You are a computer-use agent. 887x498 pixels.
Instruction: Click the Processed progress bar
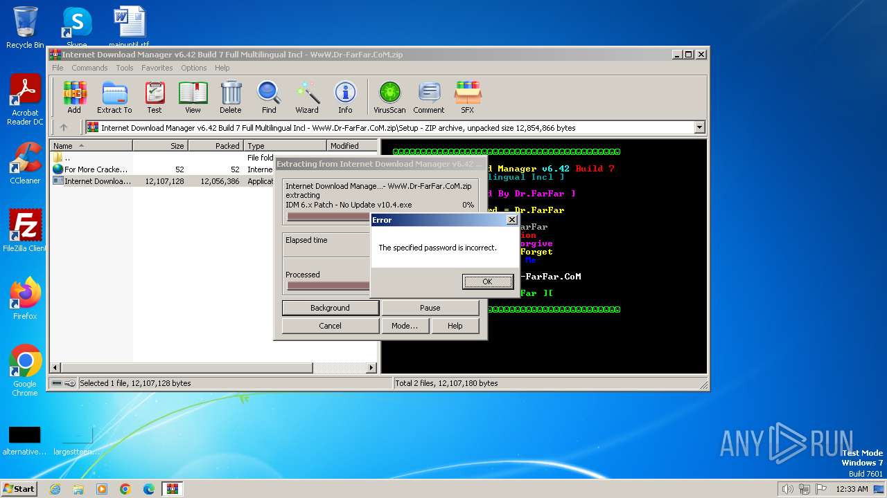(328, 286)
